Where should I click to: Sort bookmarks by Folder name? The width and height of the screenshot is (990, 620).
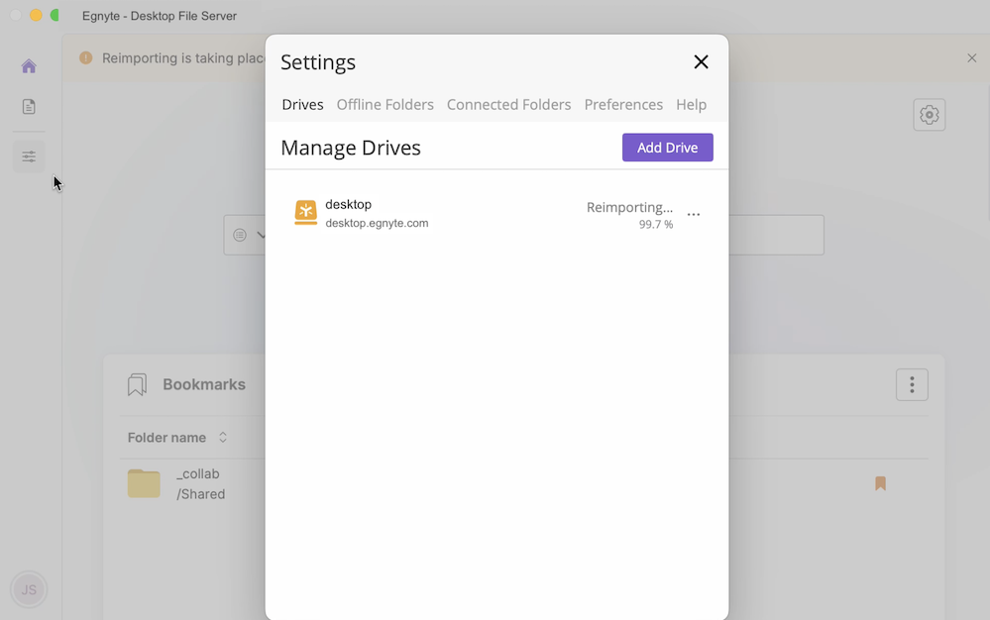(x=177, y=438)
